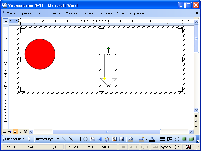Select the Line drawing tool
The width and height of the screenshot is (201, 151).
point(63,139)
